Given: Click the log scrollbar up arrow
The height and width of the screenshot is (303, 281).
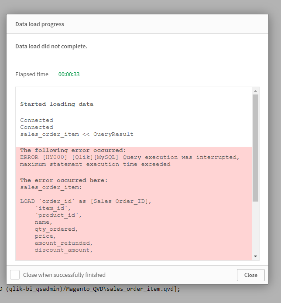Looking at the screenshot, I should coord(255,91).
